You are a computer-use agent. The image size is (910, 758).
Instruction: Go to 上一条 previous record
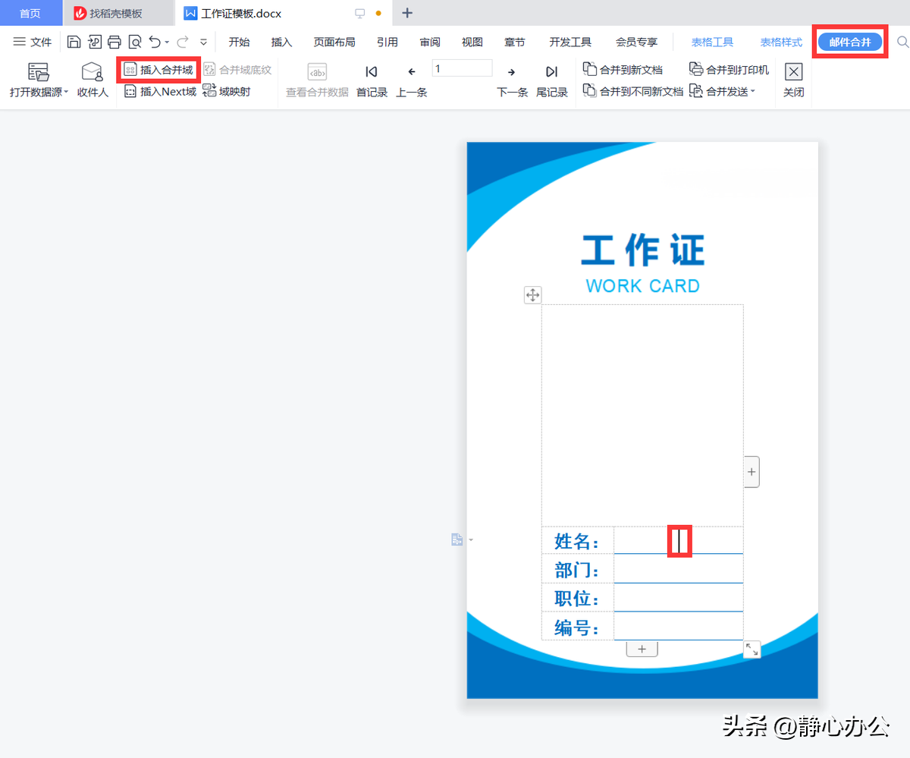coord(412,81)
